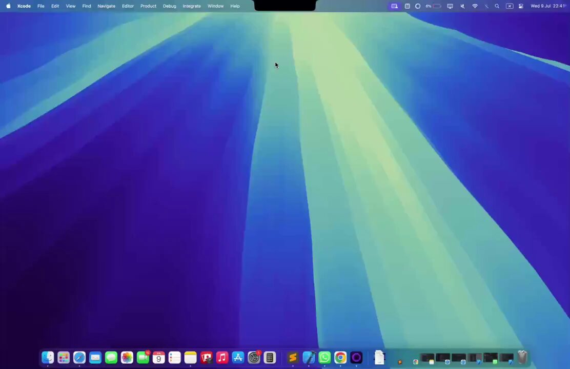Open the document file in the Dock

pos(379,357)
